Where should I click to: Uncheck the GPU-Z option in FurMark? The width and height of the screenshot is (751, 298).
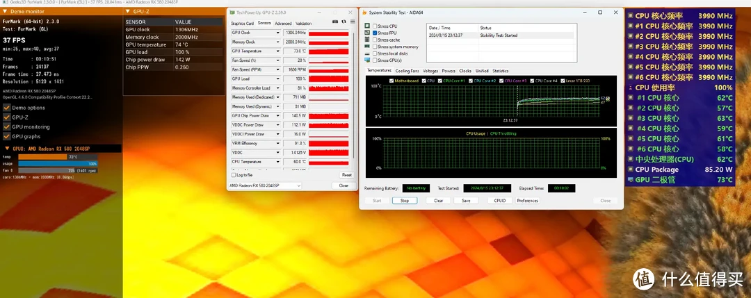click(x=7, y=117)
